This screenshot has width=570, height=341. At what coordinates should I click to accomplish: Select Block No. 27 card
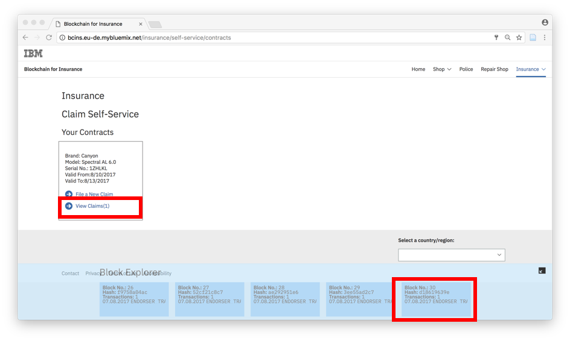[210, 299]
